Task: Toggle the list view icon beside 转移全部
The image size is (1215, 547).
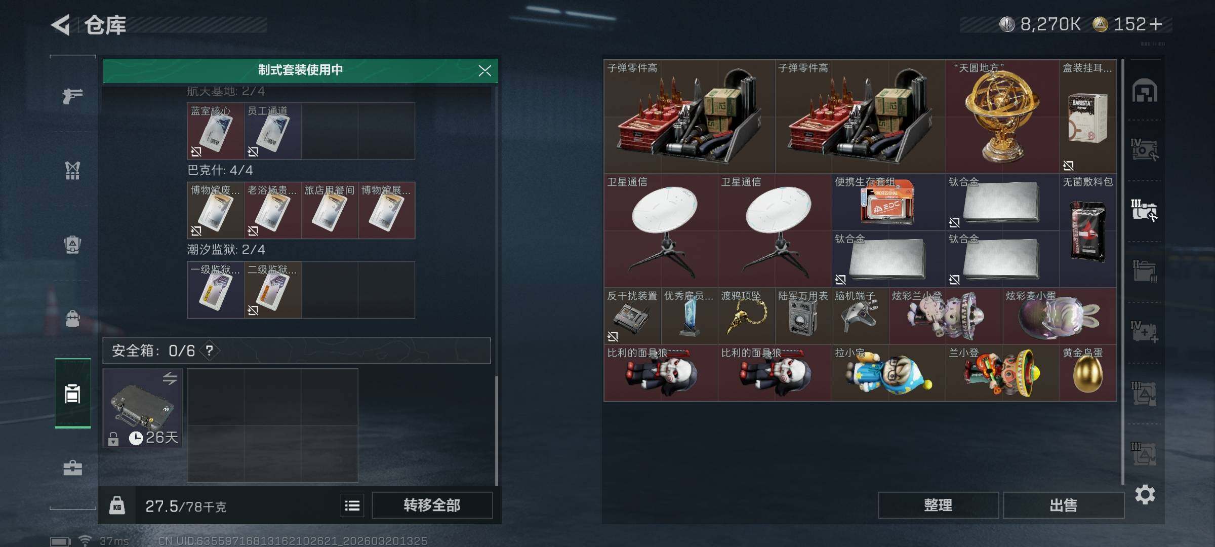Action: [x=352, y=505]
